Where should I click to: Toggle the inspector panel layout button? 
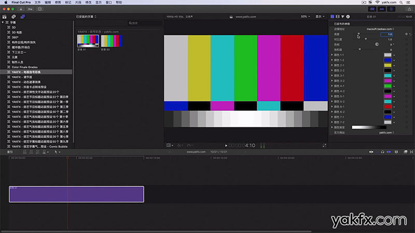[391, 9]
